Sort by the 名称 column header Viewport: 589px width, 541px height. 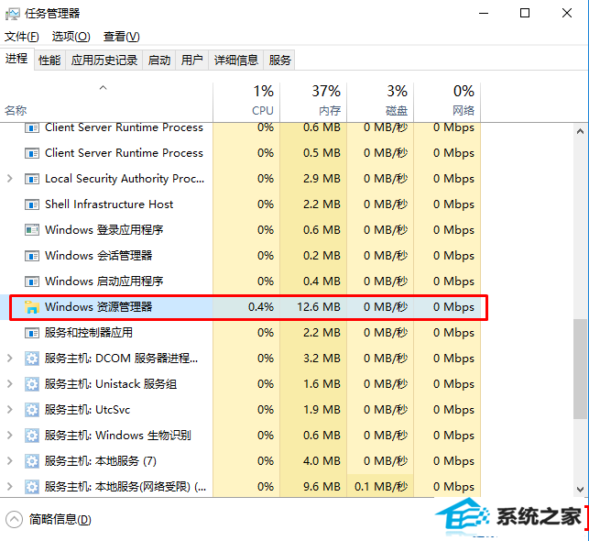click(106, 103)
